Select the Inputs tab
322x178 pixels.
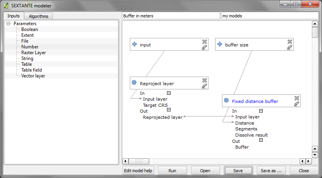coord(14,16)
